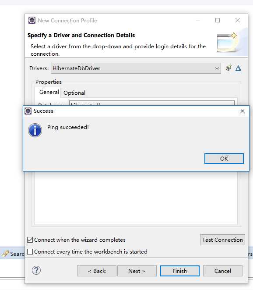This screenshot has width=253, height=290.
Task: Click the Eclipse icon in New Connection Profile title
Action: [x=32, y=20]
